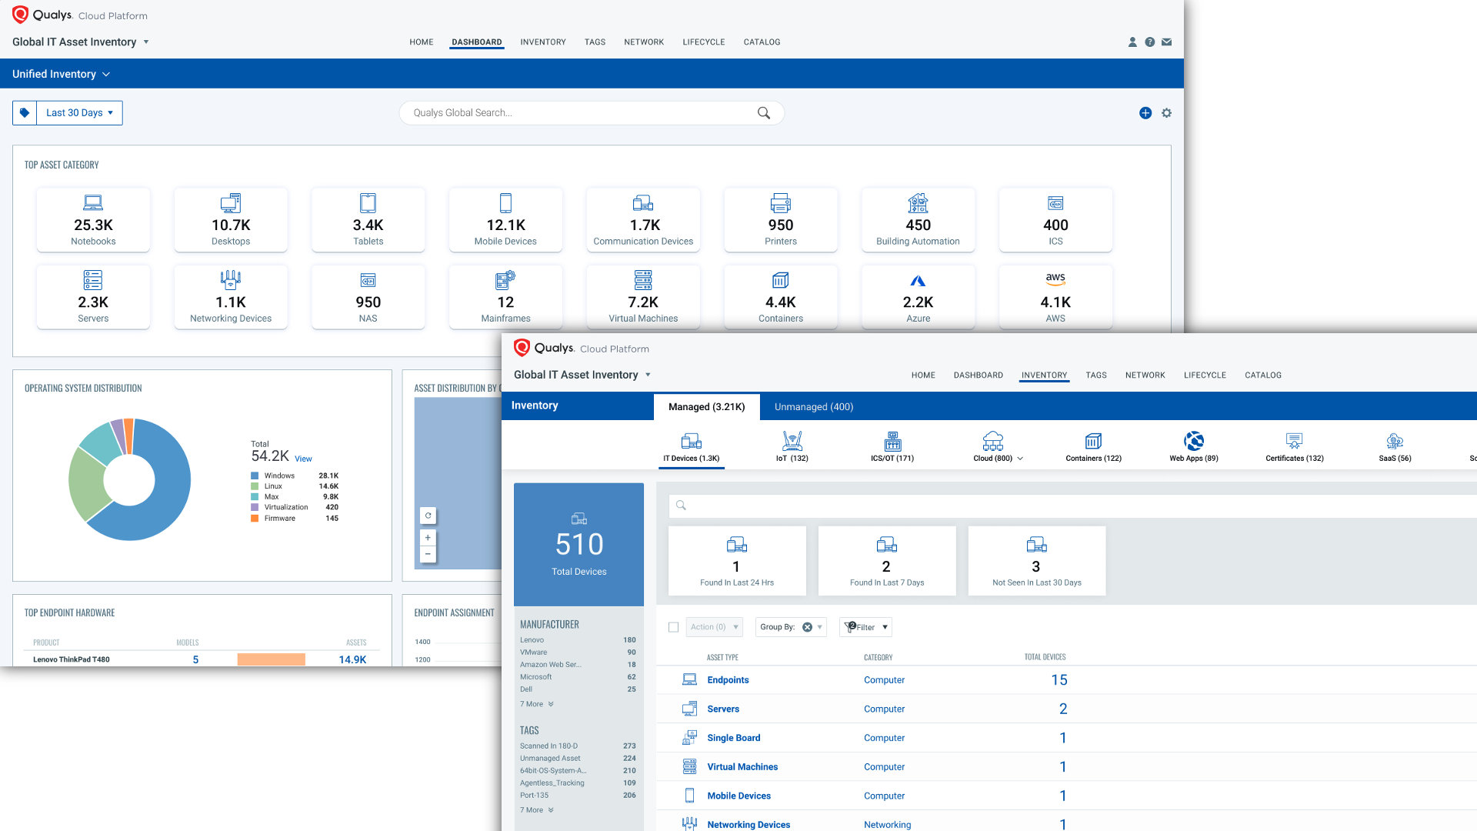Screen dimensions: 1477x831
Task: Click the add widget plus icon
Action: [x=1145, y=112]
